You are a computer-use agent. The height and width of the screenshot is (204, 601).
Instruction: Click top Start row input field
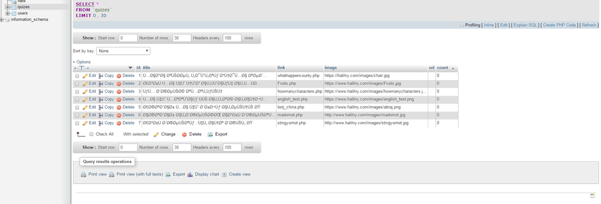click(x=128, y=38)
